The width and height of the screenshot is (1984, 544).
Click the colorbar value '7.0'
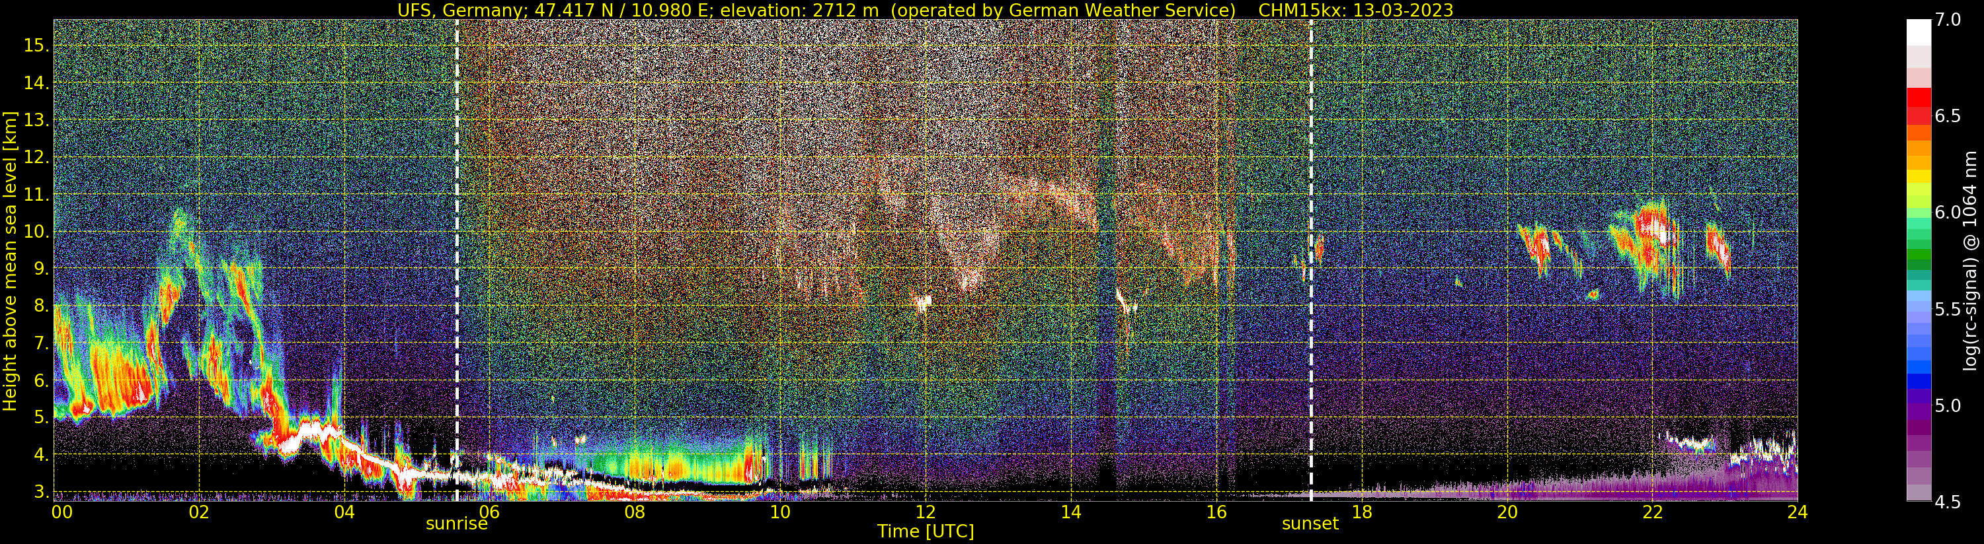(x=1948, y=19)
